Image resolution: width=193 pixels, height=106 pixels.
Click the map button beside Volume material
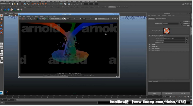click(187, 40)
